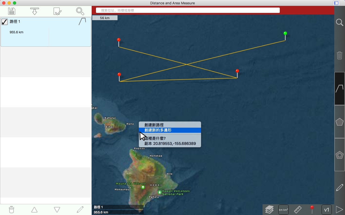The width and height of the screenshot is (345, 215).
Task: Select the path drawing tool in right sidebar
Action: point(339,88)
